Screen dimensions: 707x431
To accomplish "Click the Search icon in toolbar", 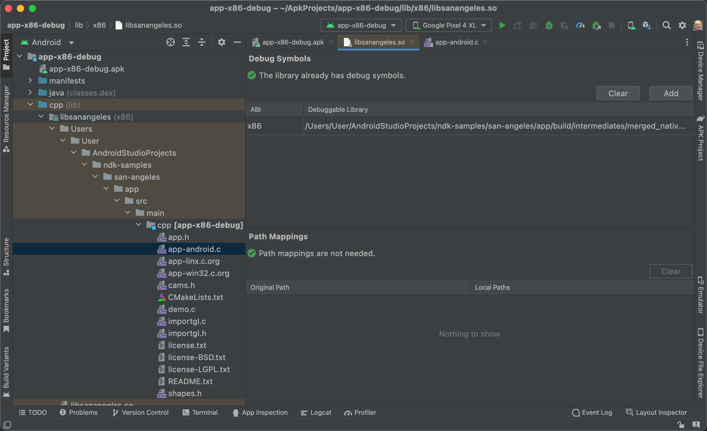I will coord(666,25).
